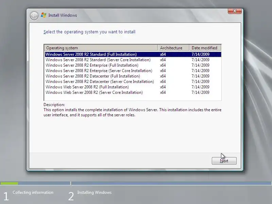Screen dimensions: 272x204
Task: Select Windows Web Server 2008 R2 (Full Installation)
Action: pos(133,87)
